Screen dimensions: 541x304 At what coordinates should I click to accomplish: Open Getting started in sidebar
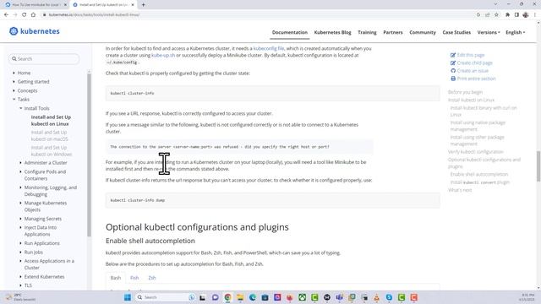pos(33,82)
